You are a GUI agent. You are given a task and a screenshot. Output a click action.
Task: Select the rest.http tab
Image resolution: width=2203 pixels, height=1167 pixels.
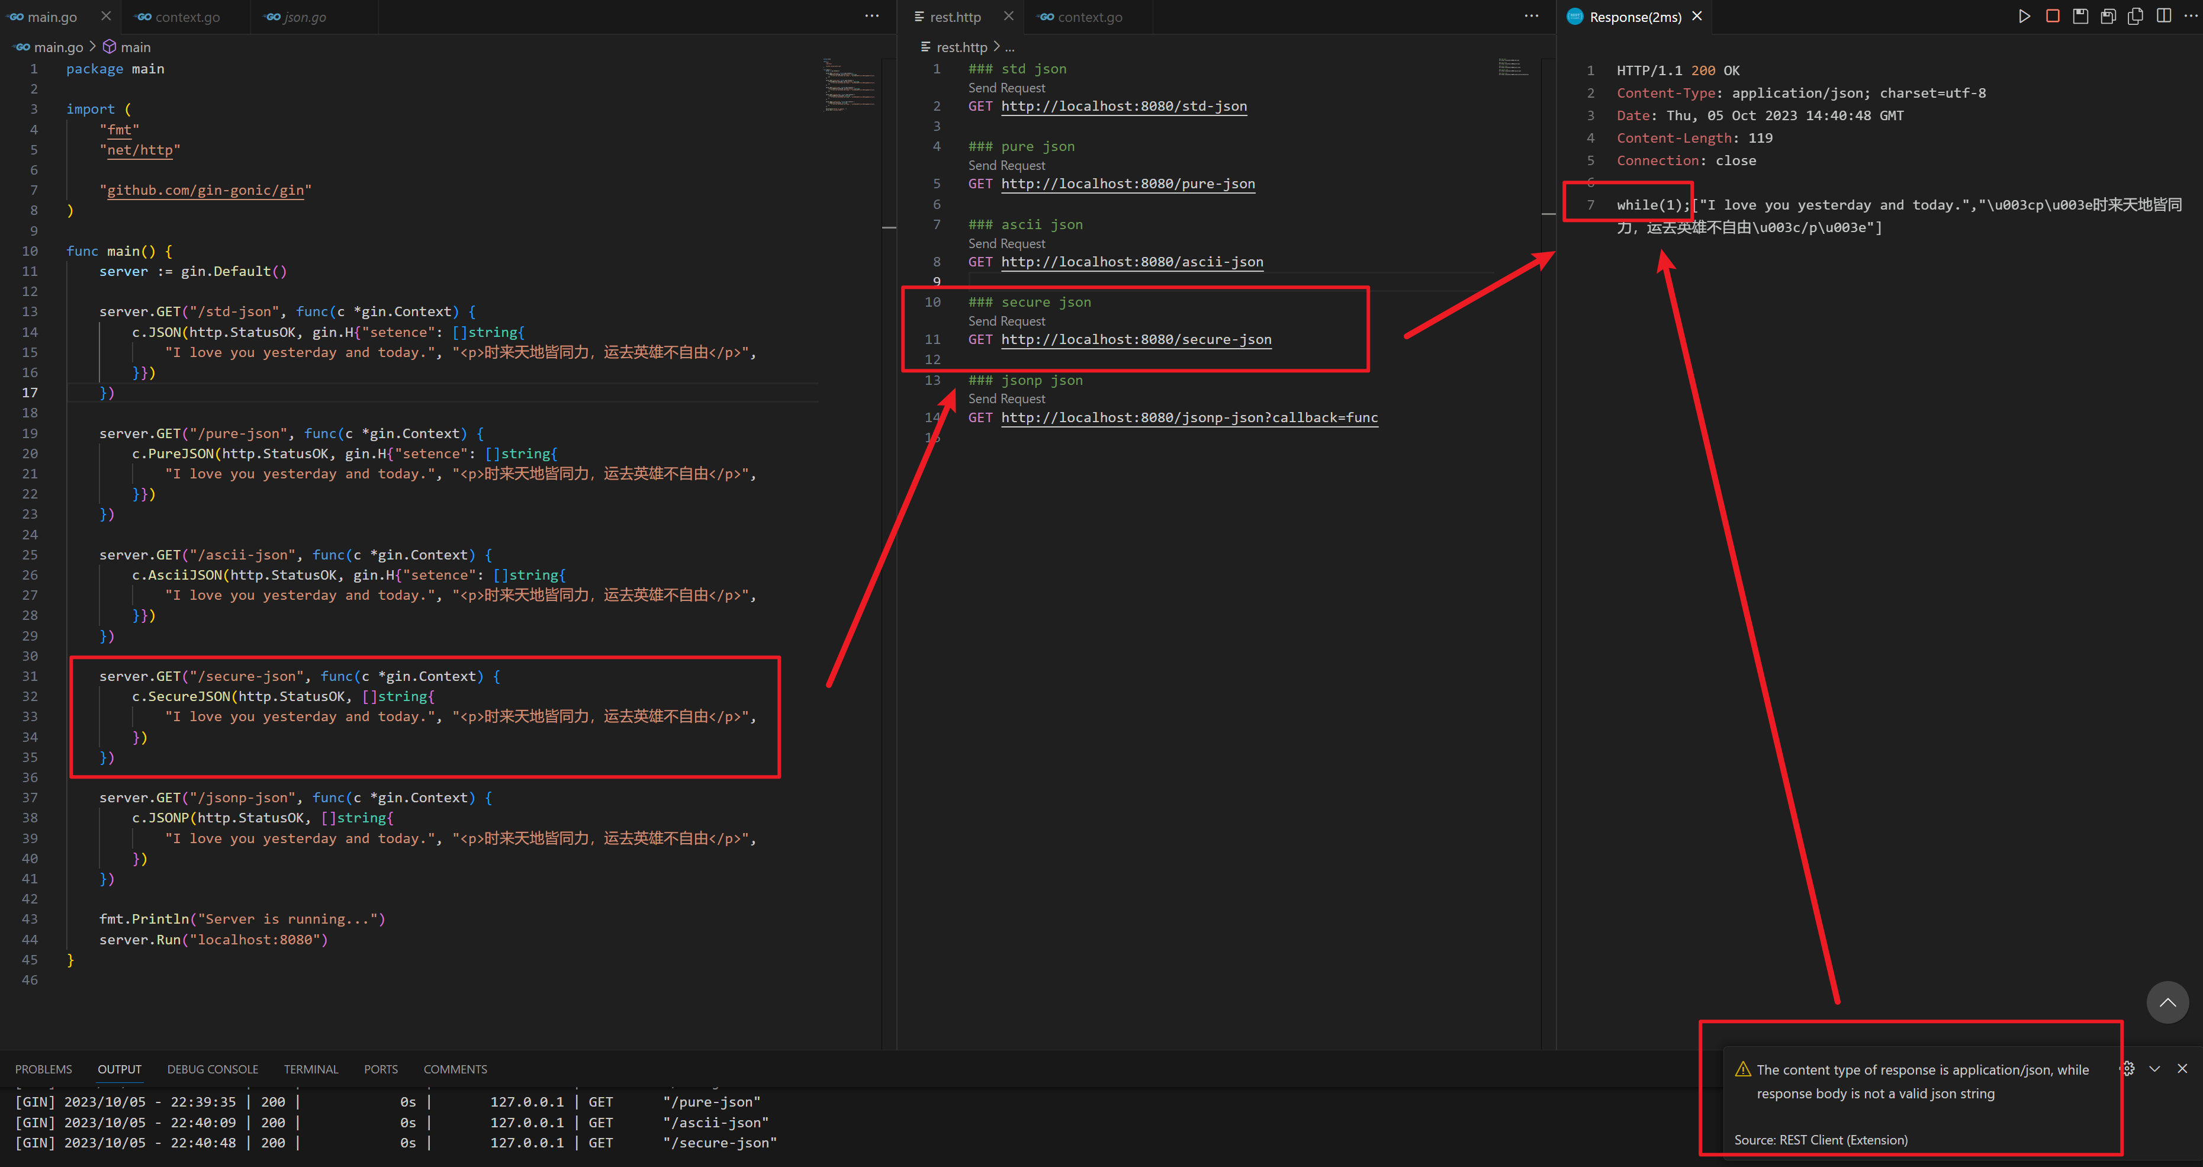[955, 17]
